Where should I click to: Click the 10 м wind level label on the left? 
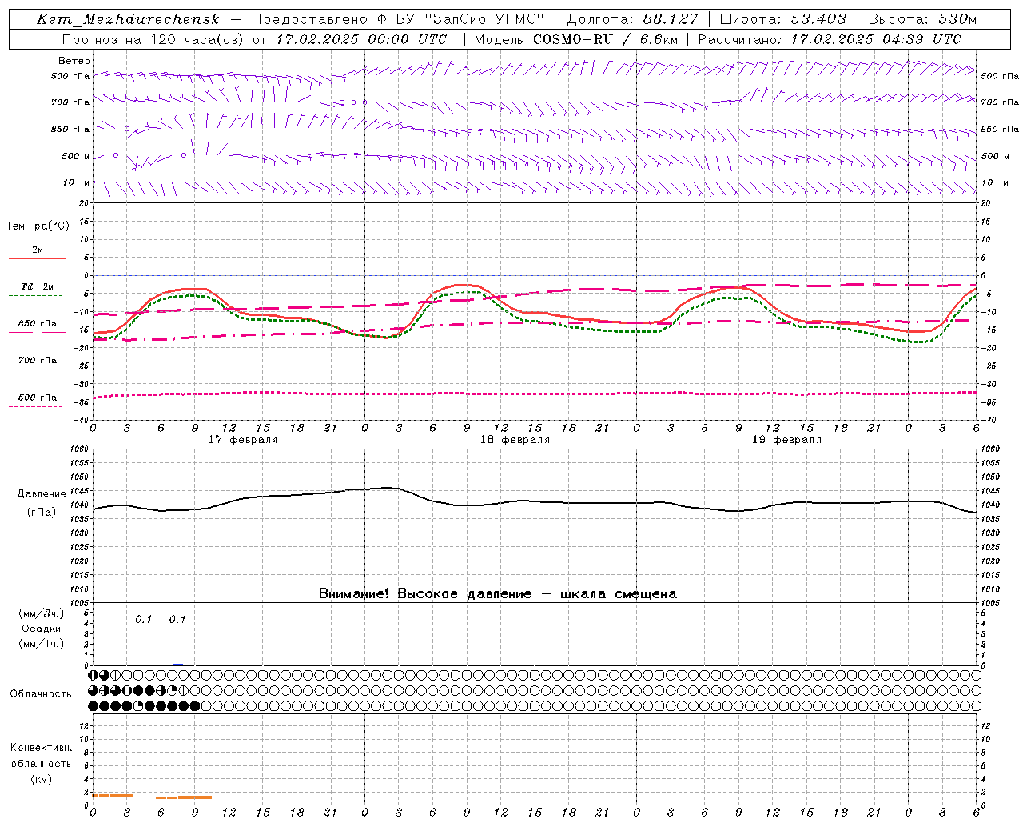[77, 182]
